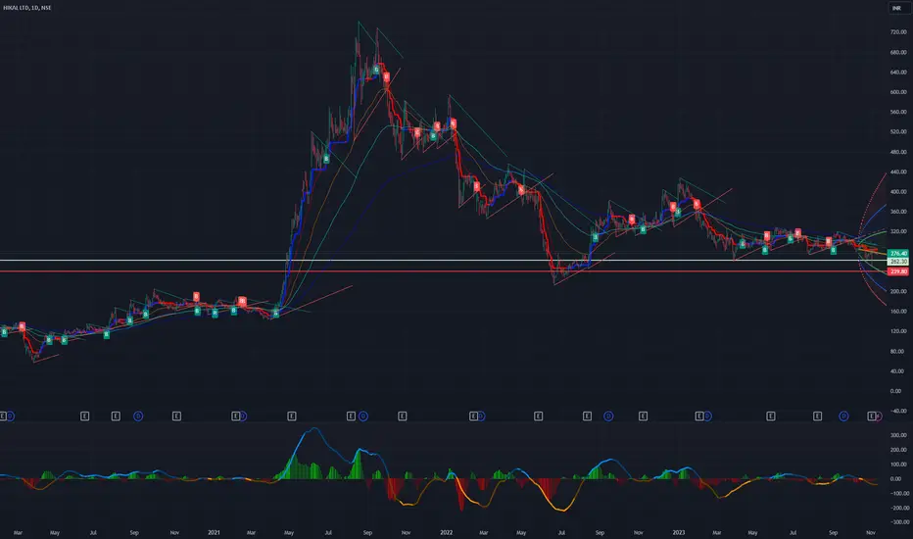Open the E earnings marker near May 2021
Screen dimensions: 913x539
click(x=292, y=416)
